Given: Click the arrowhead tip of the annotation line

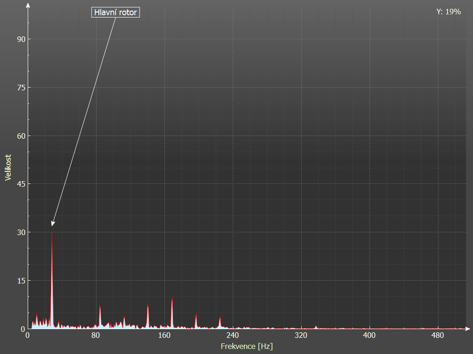Looking at the screenshot, I should coord(52,225).
